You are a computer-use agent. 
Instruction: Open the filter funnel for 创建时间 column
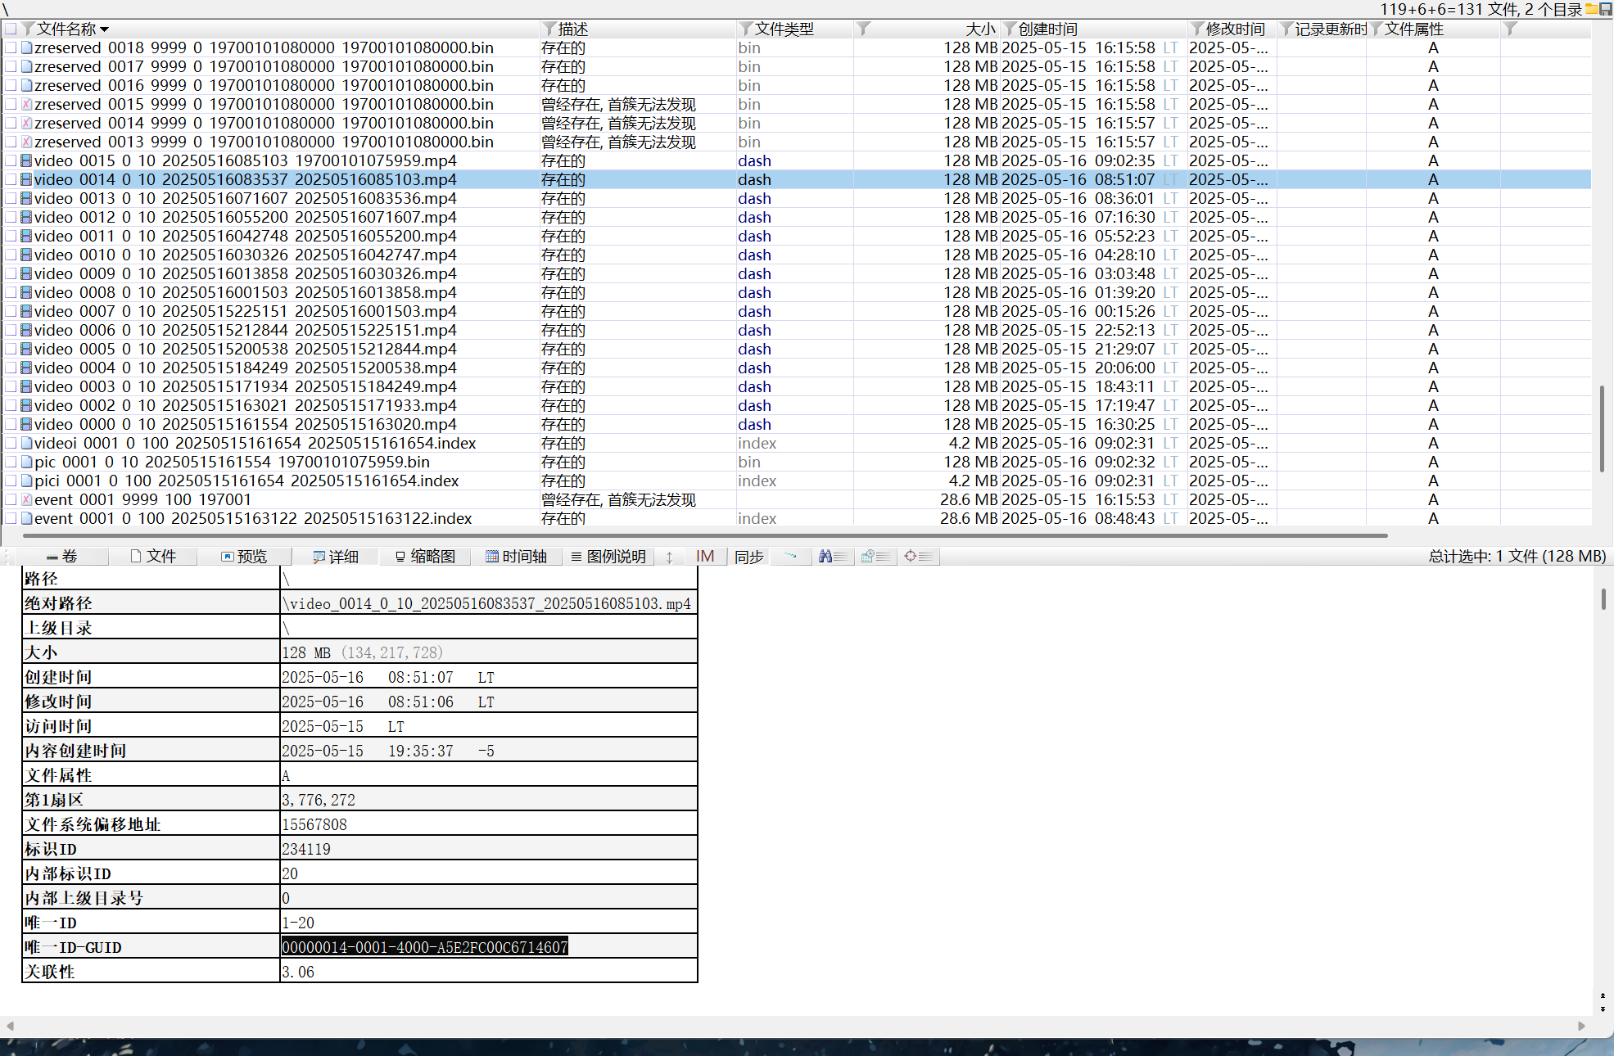coord(1010,29)
